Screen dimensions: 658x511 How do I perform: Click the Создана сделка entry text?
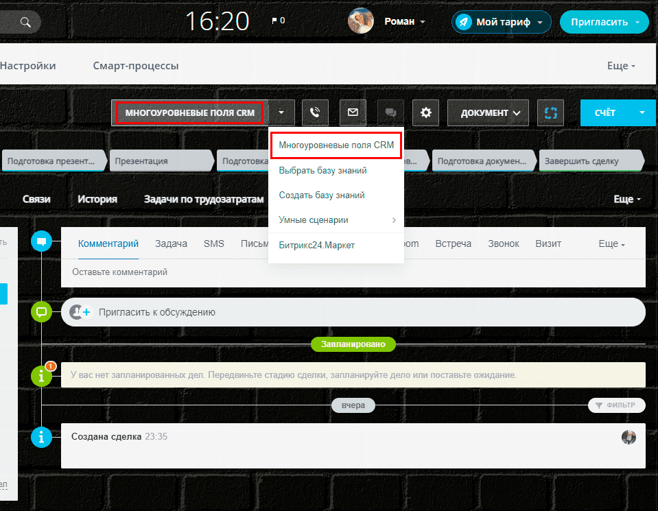[106, 437]
